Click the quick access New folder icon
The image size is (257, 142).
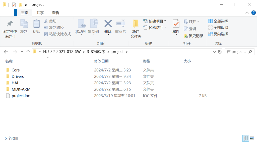pos(20,5)
